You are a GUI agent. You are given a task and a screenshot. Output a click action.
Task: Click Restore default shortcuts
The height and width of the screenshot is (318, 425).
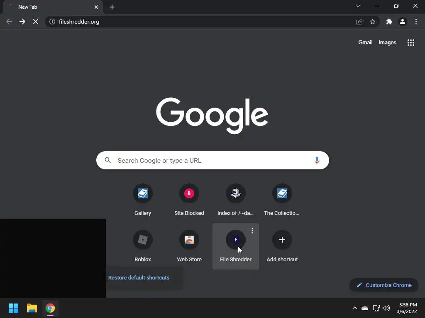click(x=139, y=278)
